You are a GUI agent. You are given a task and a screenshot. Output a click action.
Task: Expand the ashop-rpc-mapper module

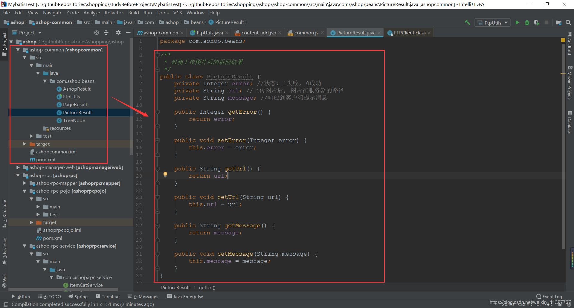click(x=25, y=183)
